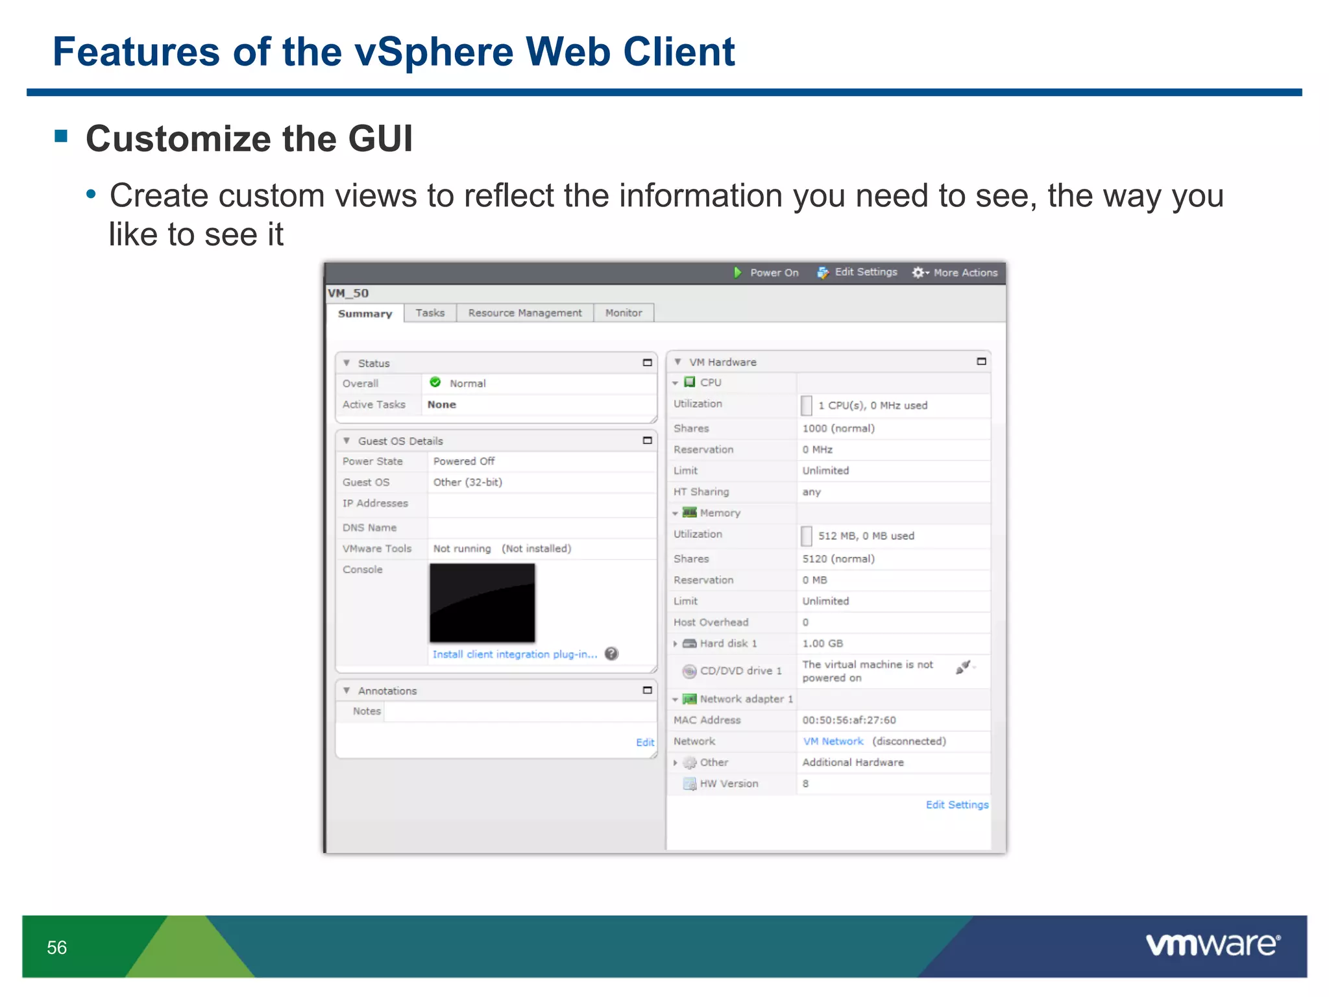The width and height of the screenshot is (1329, 997).
Task: Click the 'HT Sharing' label
Action: coord(701,492)
